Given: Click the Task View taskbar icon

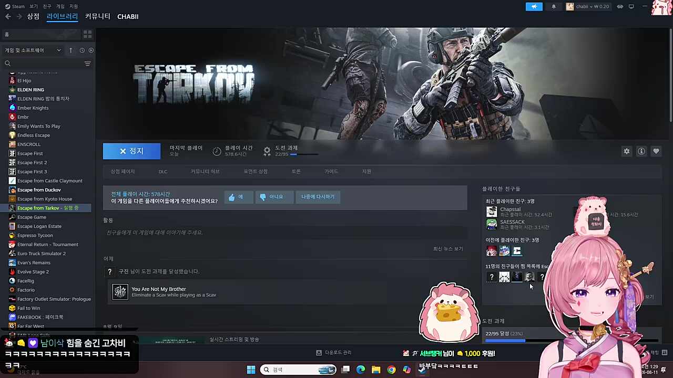Looking at the screenshot, I should tap(345, 370).
